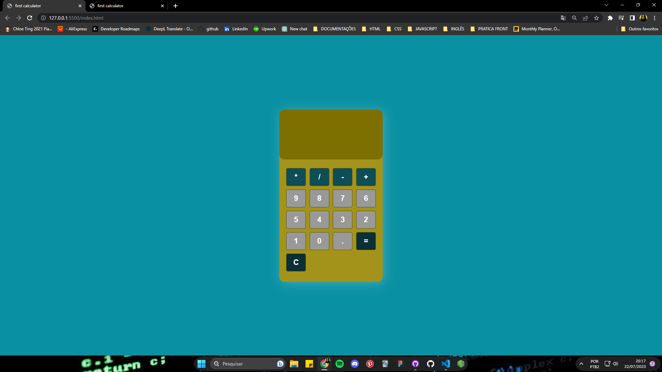Image resolution: width=662 pixels, height=372 pixels.
Task: Click the search lens icon in the toolbar
Action: [574, 18]
